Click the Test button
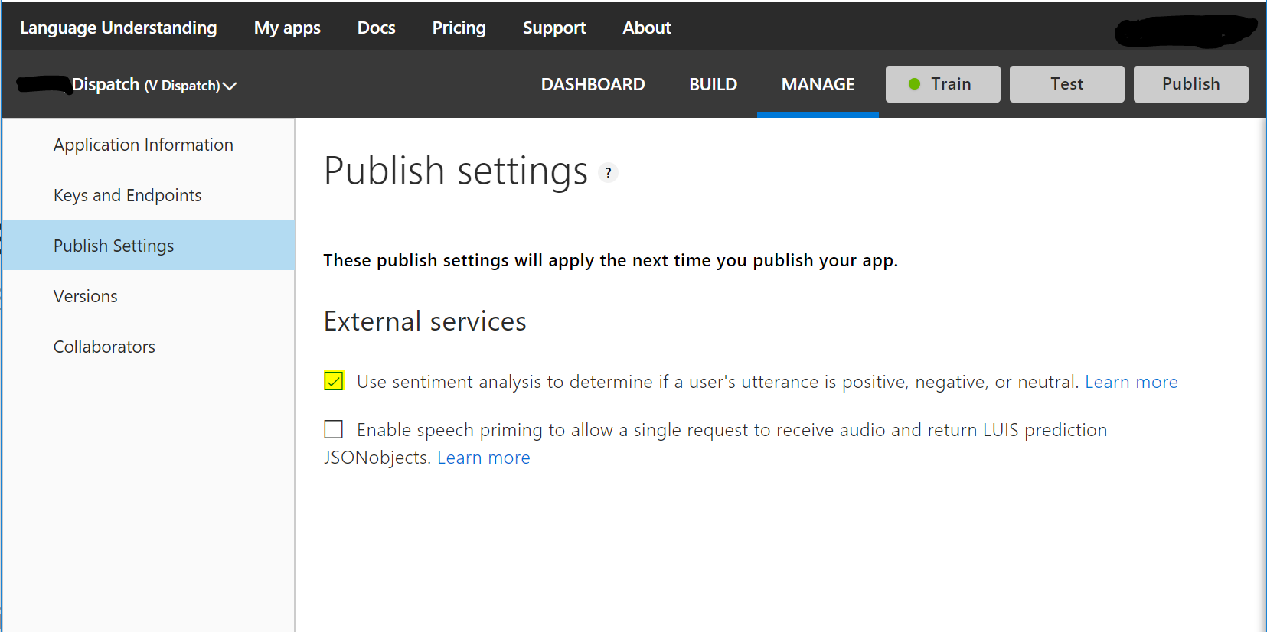Viewport: 1267px width, 632px height. click(1067, 84)
